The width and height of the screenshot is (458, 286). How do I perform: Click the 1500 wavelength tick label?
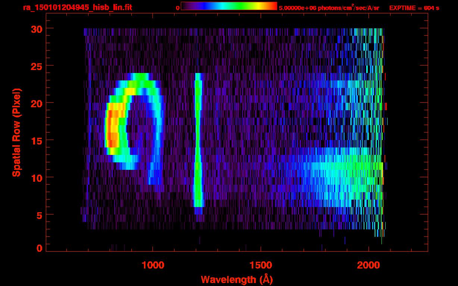[261, 265]
